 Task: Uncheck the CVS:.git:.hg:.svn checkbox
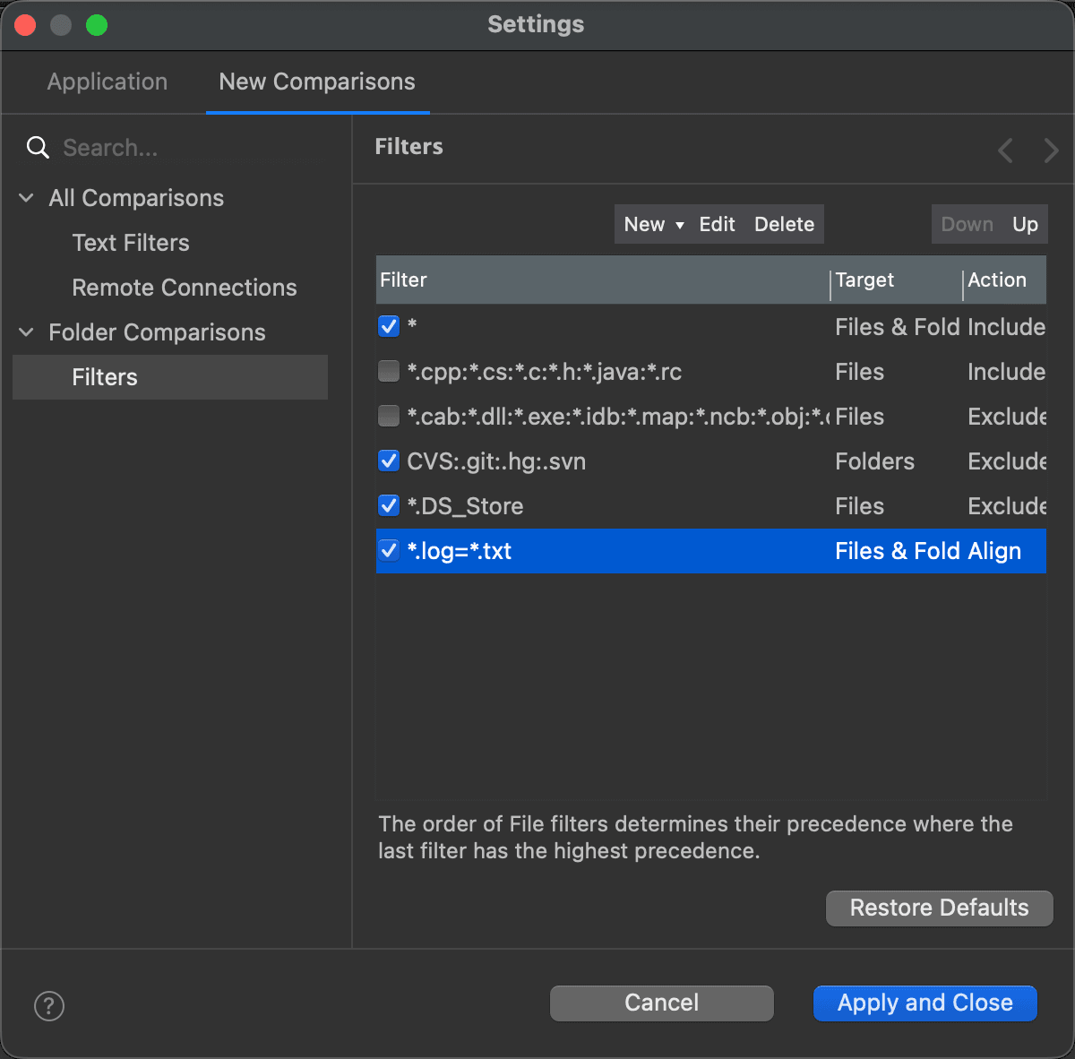(389, 461)
